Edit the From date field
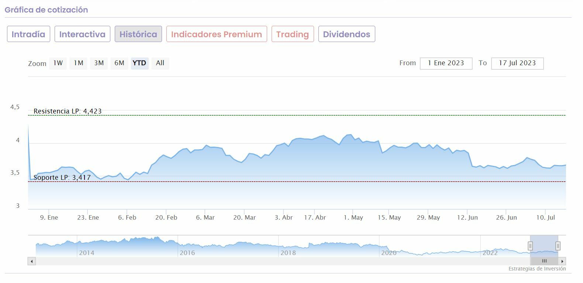Image resolution: width=583 pixels, height=283 pixels. pyautogui.click(x=446, y=63)
